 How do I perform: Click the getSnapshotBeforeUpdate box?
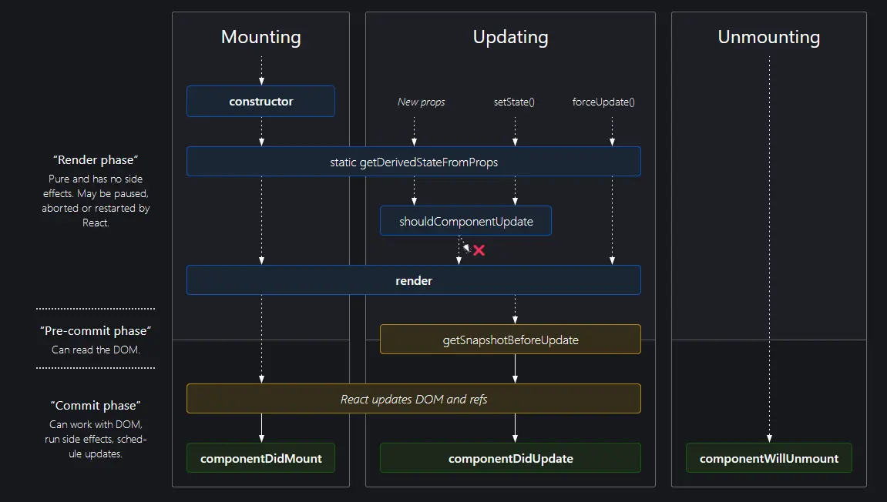coord(509,340)
